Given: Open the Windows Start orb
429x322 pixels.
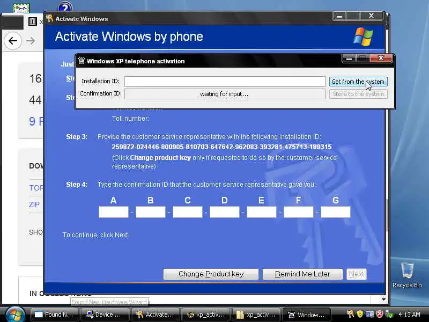Looking at the screenshot, I should tap(15, 314).
